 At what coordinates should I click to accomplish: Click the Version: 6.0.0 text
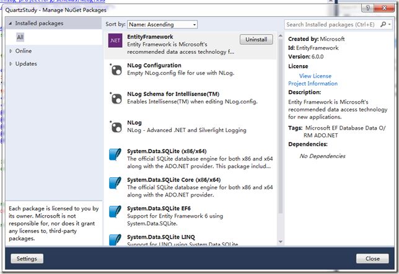click(306, 56)
